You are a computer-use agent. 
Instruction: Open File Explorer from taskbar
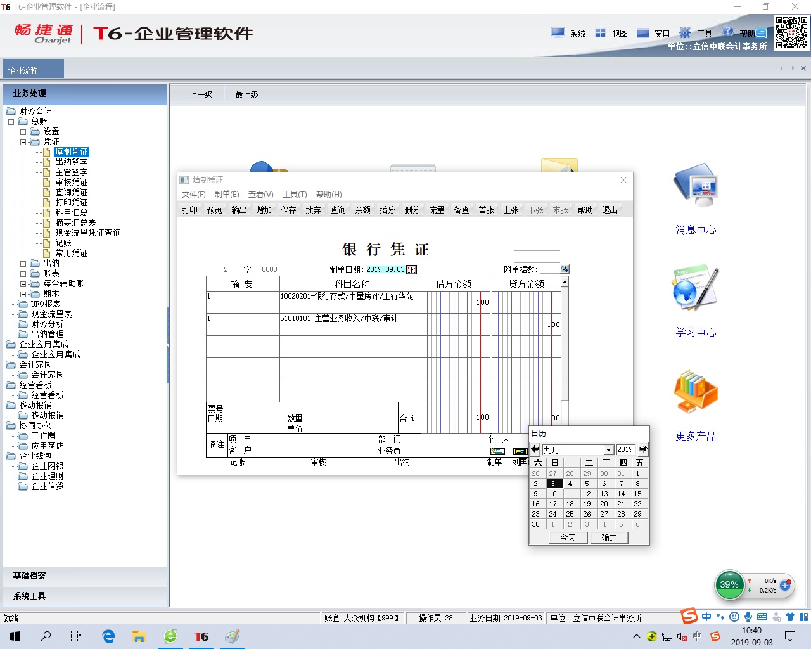click(139, 636)
